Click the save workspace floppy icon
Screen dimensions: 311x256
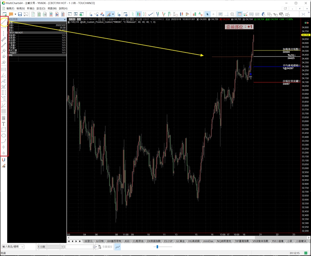coord(20,14)
